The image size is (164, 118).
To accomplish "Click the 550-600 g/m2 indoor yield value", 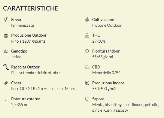I will pyautogui.click(x=104, y=89).
